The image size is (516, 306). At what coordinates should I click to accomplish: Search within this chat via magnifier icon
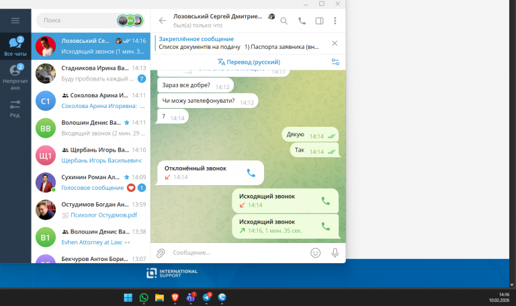point(284,21)
